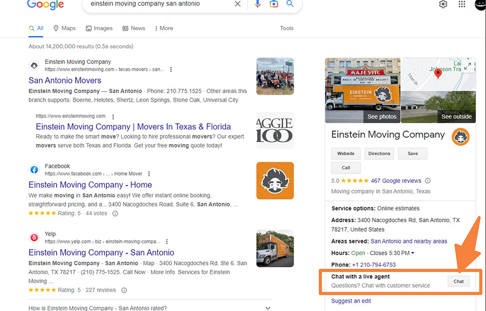Open the team photo thumbnail beside first result
This screenshot has width=486, height=311.
click(275, 76)
